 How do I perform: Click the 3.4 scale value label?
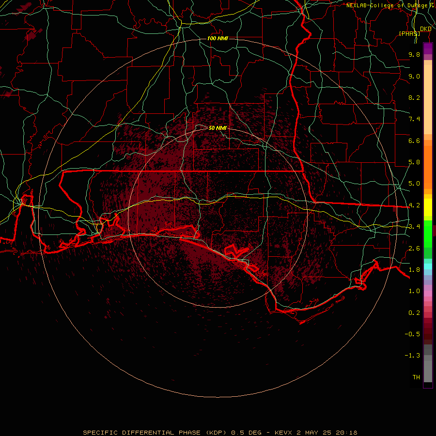414,227
